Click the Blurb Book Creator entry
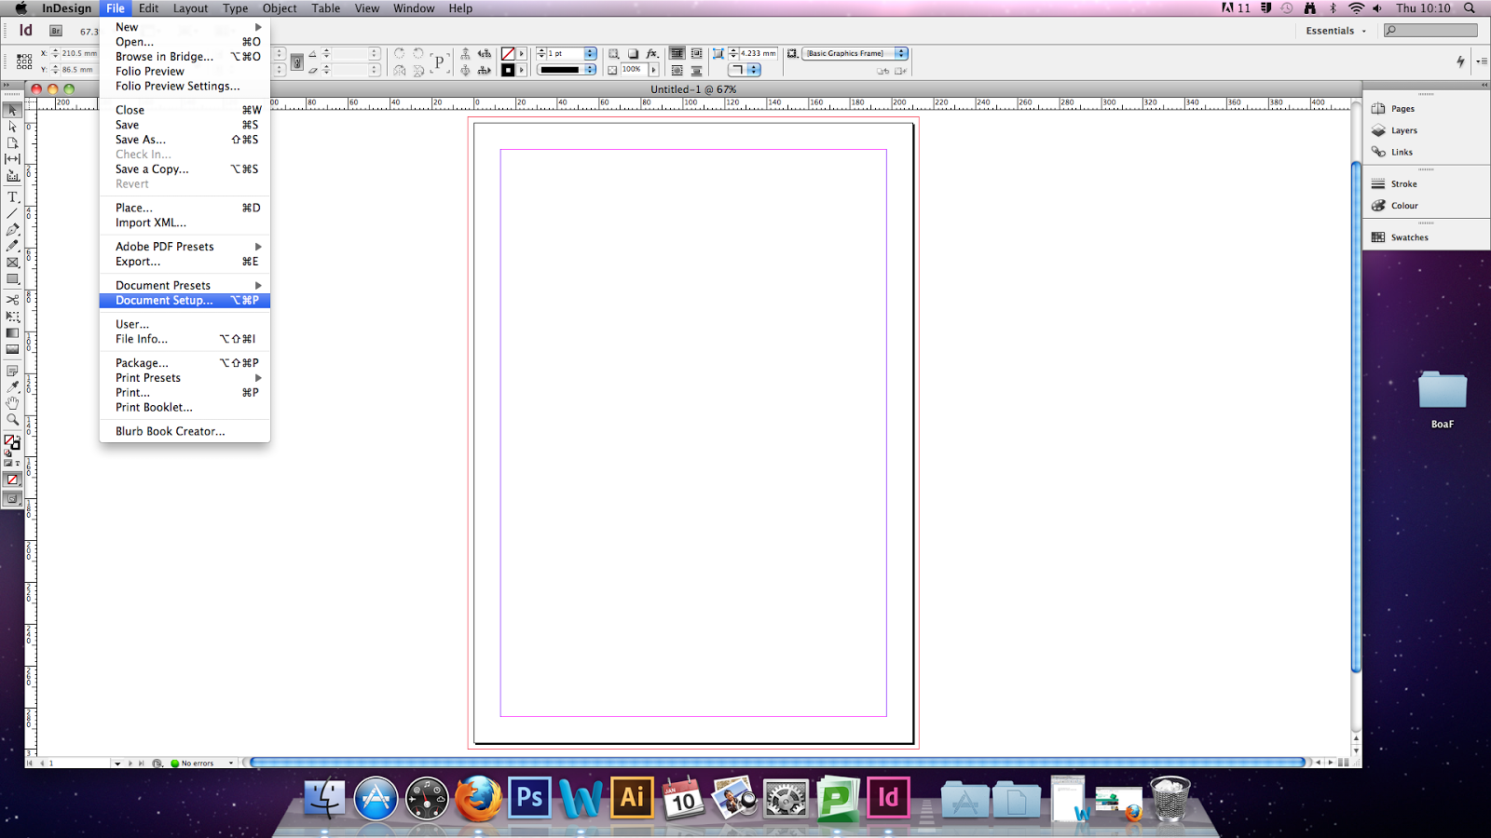The image size is (1491, 838). 169,431
